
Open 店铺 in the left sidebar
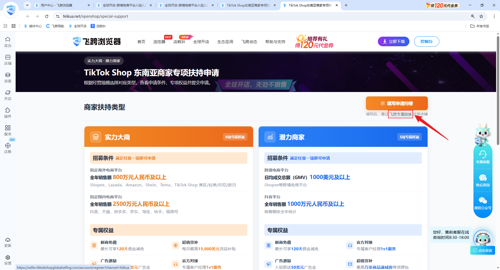click(x=8, y=60)
